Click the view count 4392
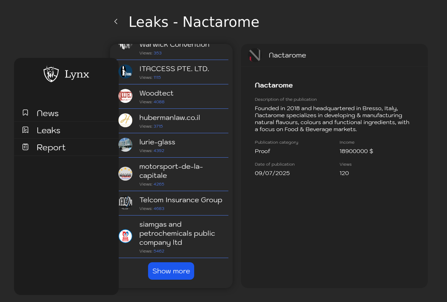Viewport: 447px width, 302px height. tap(159, 151)
